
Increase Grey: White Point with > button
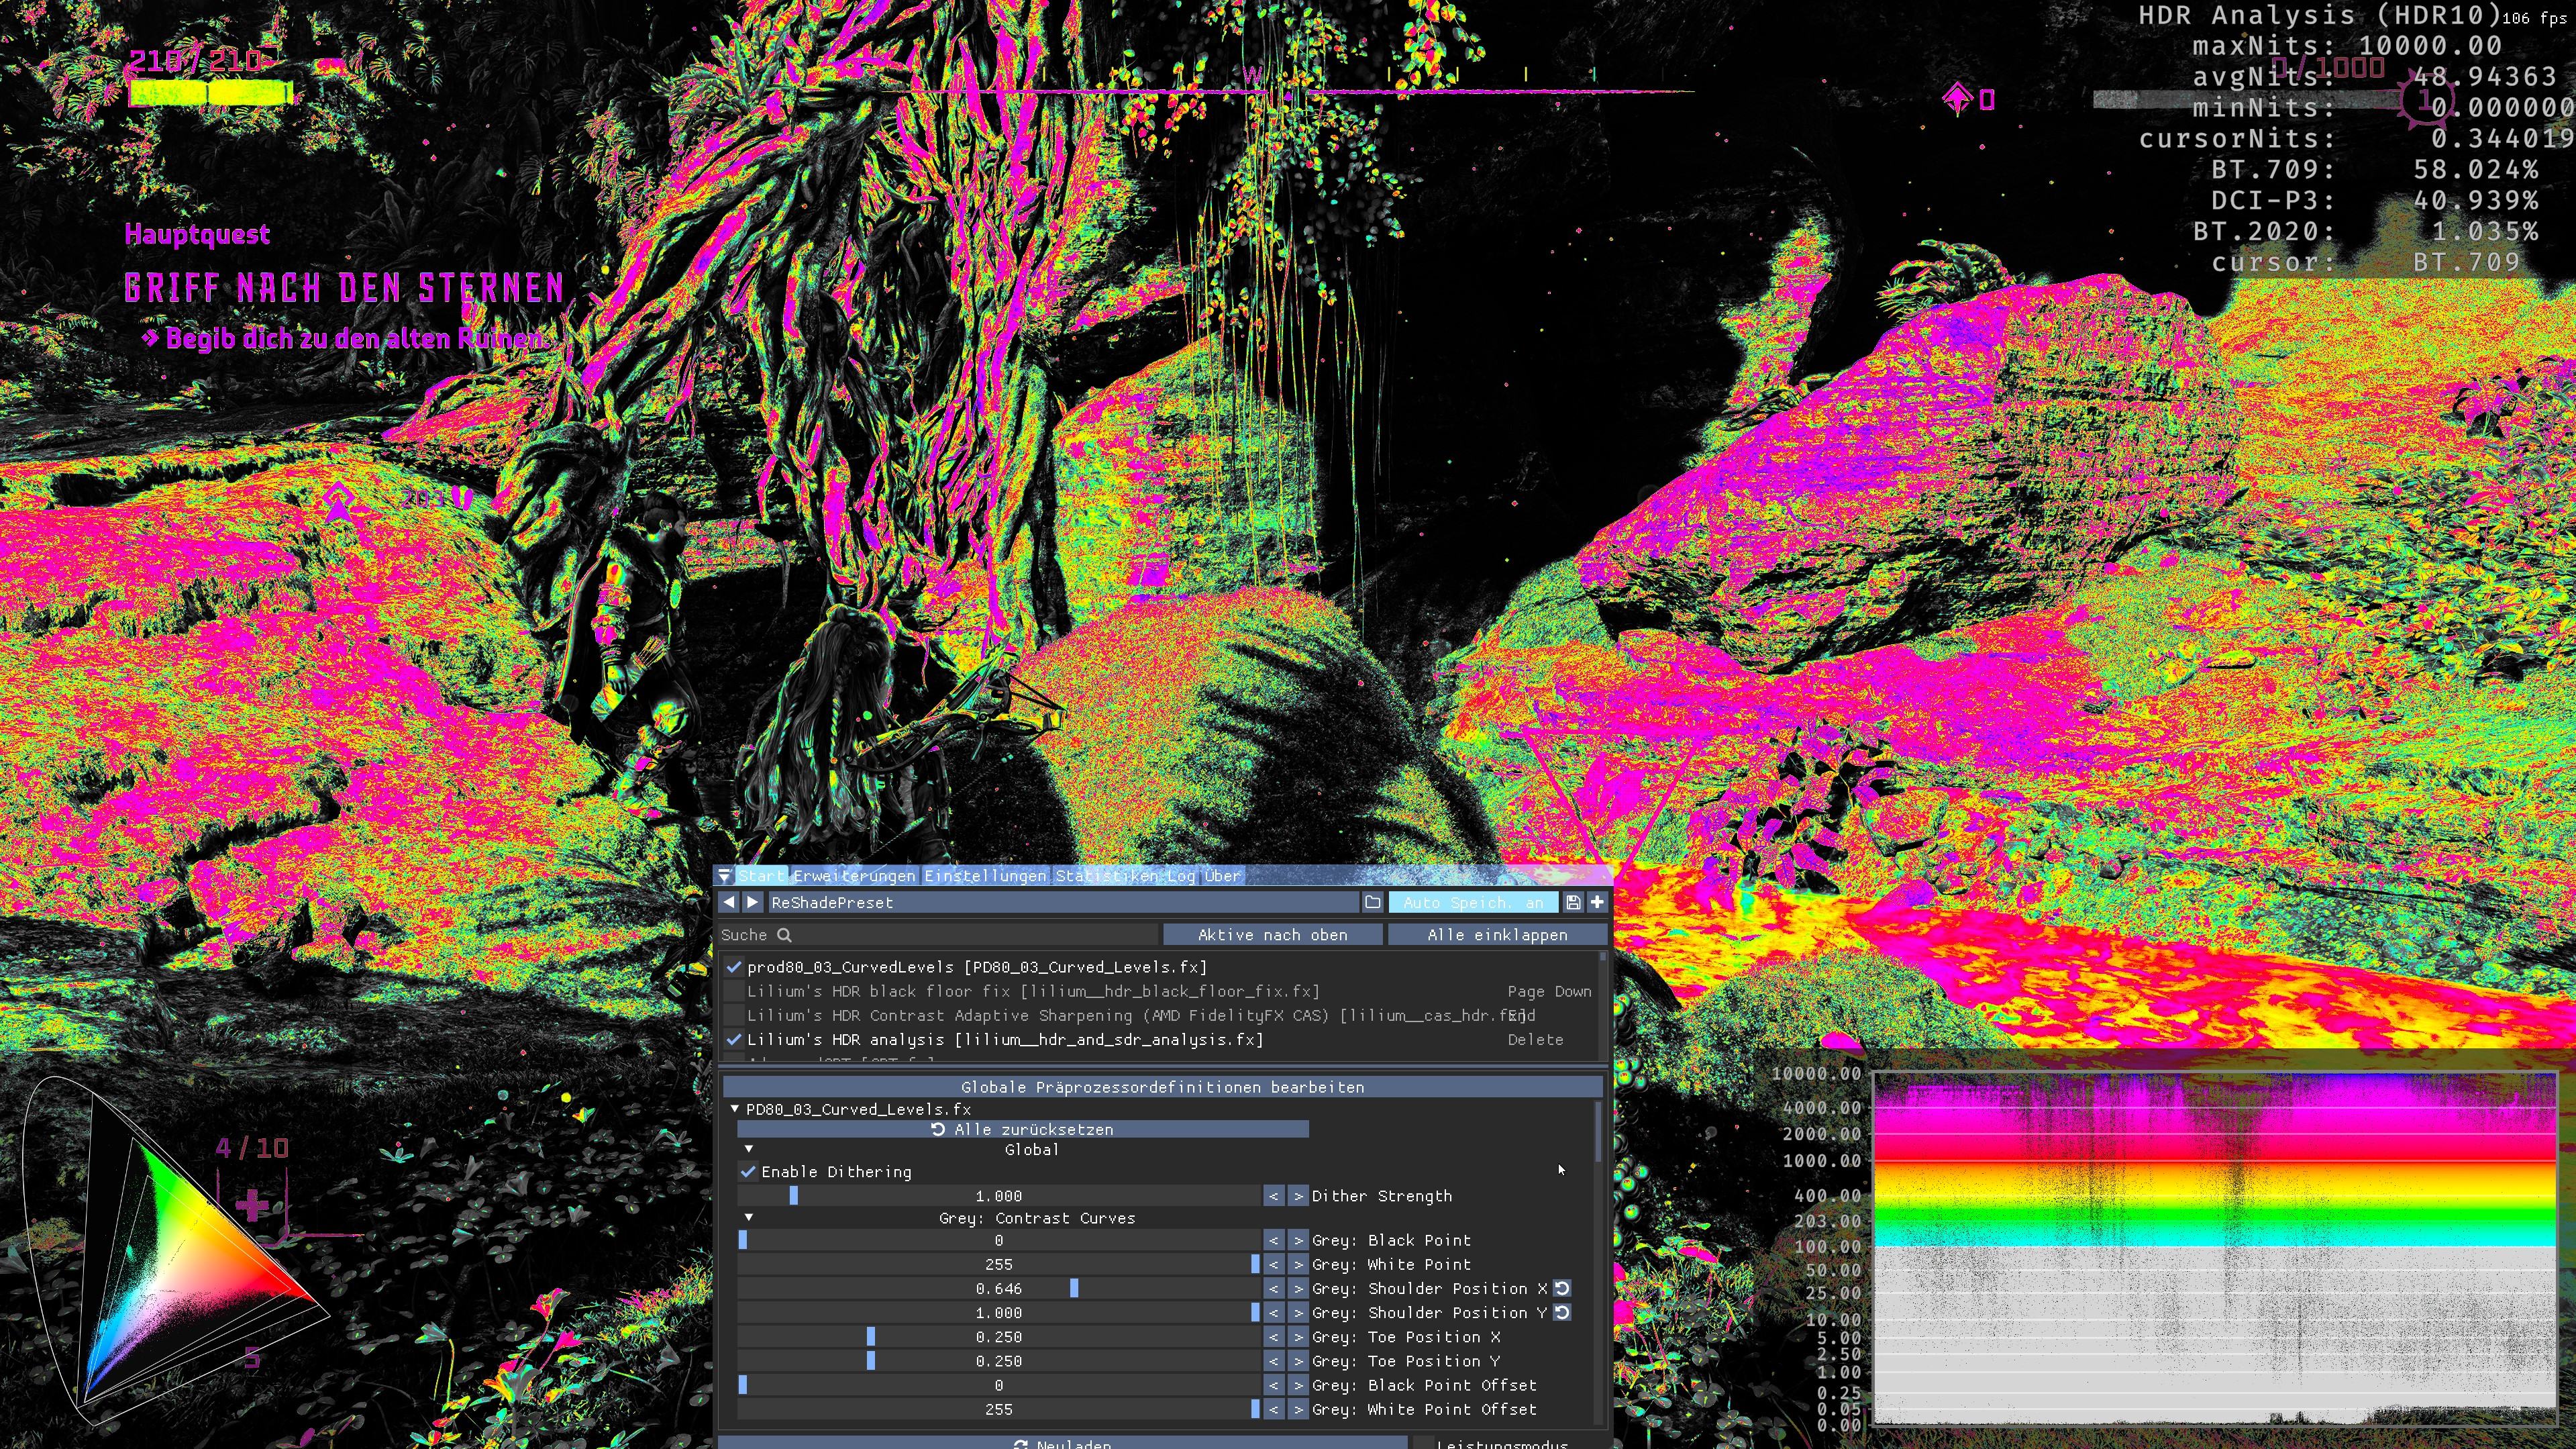[x=1297, y=1265]
